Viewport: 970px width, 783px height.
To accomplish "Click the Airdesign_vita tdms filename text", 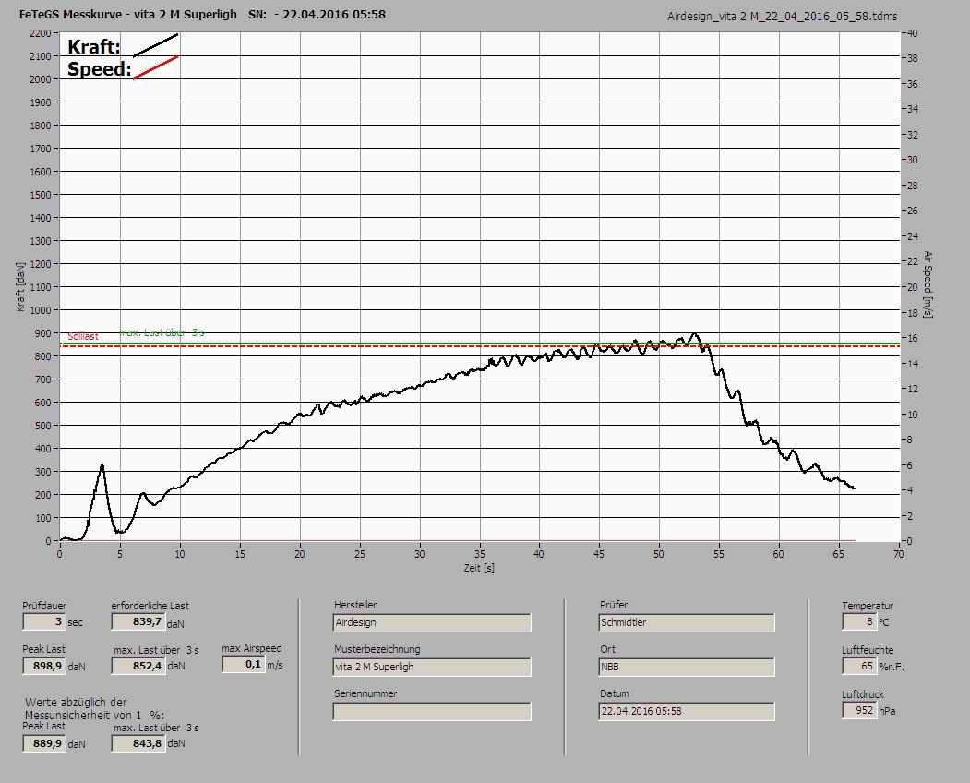I will (782, 17).
